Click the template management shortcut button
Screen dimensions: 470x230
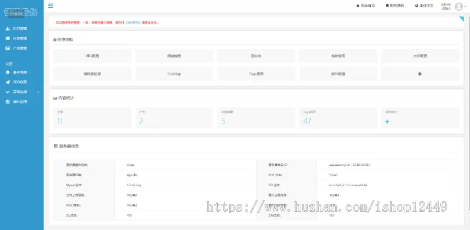[338, 56]
